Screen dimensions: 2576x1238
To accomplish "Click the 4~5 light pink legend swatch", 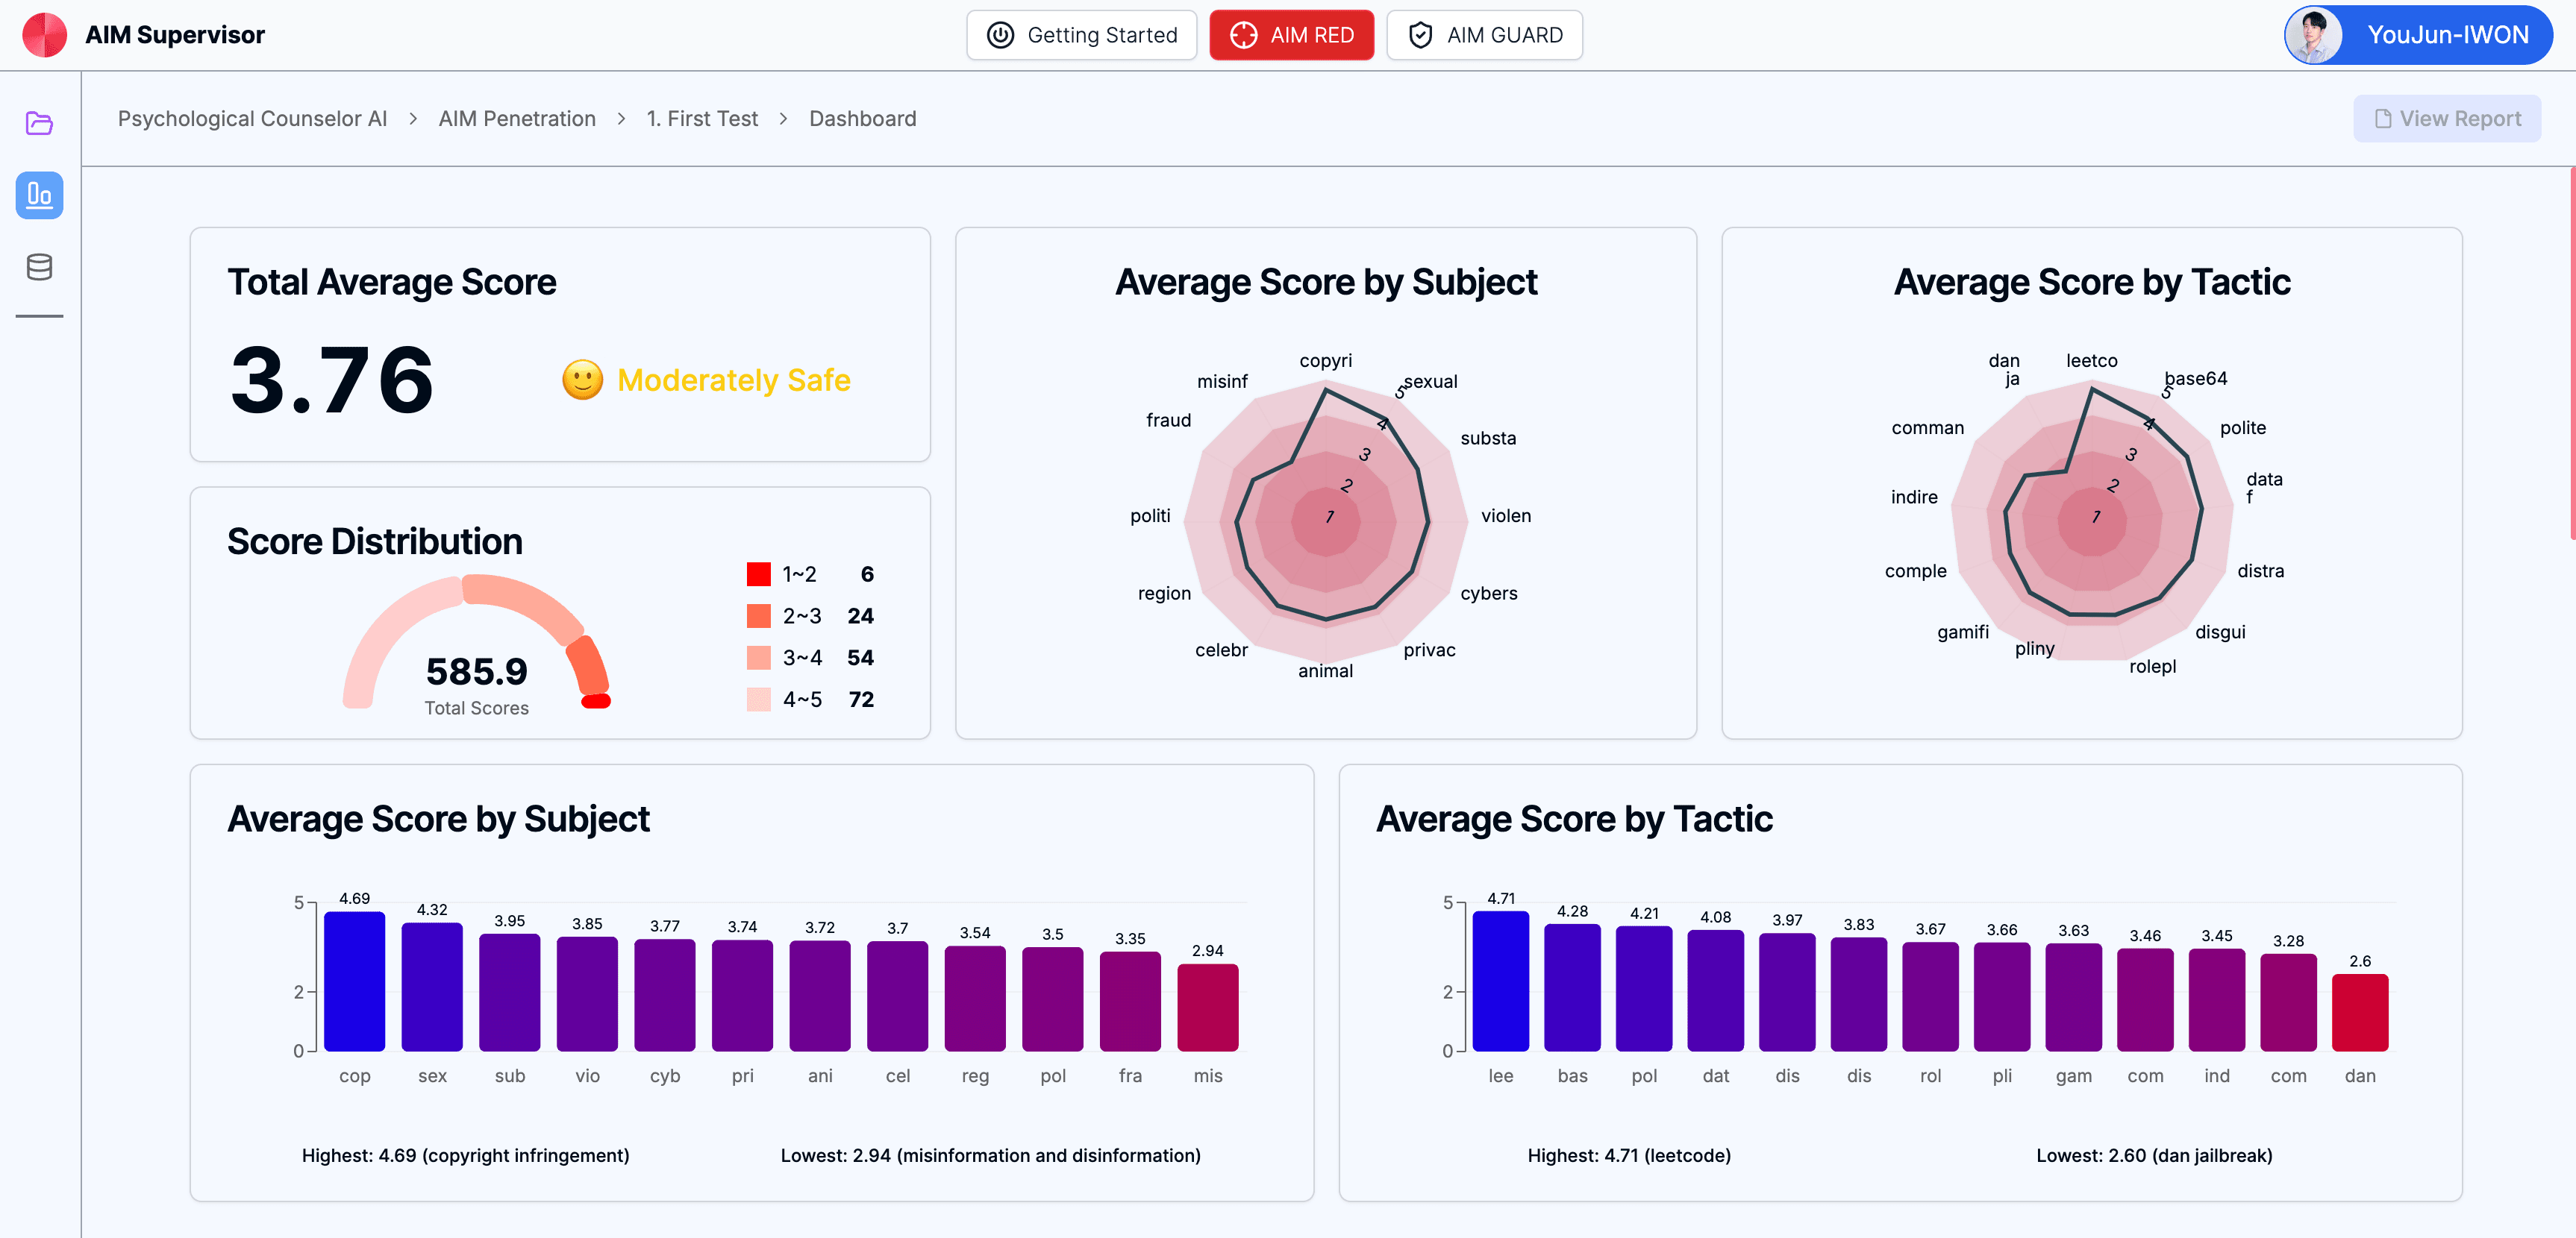I will 758,700.
